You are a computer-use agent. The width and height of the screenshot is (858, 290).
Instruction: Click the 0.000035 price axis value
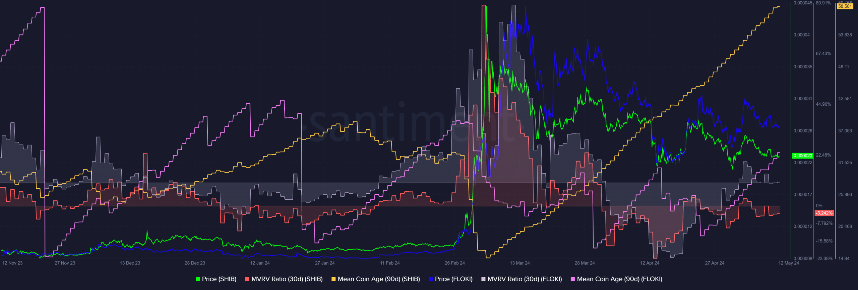(x=803, y=67)
